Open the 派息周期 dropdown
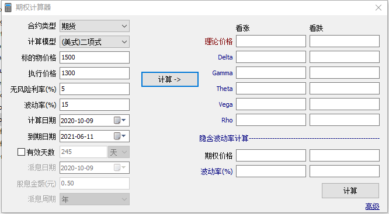389x214 pixels. point(95,199)
